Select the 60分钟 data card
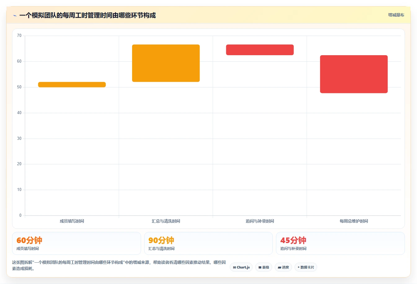Screen dimensions: 417x284 pos(77,243)
